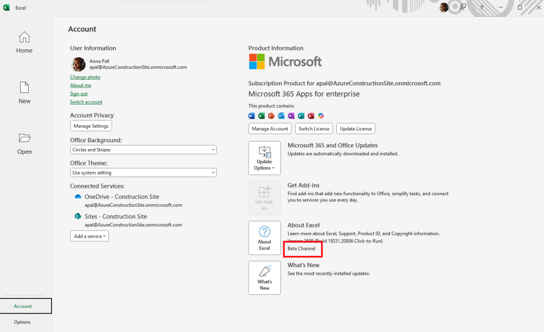The width and height of the screenshot is (544, 332).
Task: Open the What's New panel
Action: tap(265, 278)
